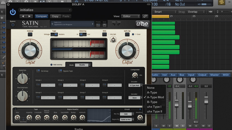Click the cycle loop button

coord(222,2)
